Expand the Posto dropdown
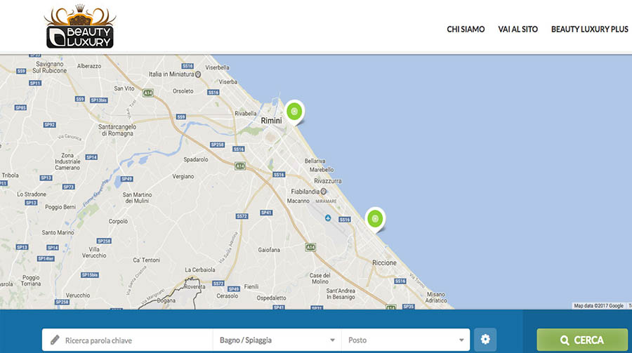This screenshot has width=632, height=353. point(405,340)
